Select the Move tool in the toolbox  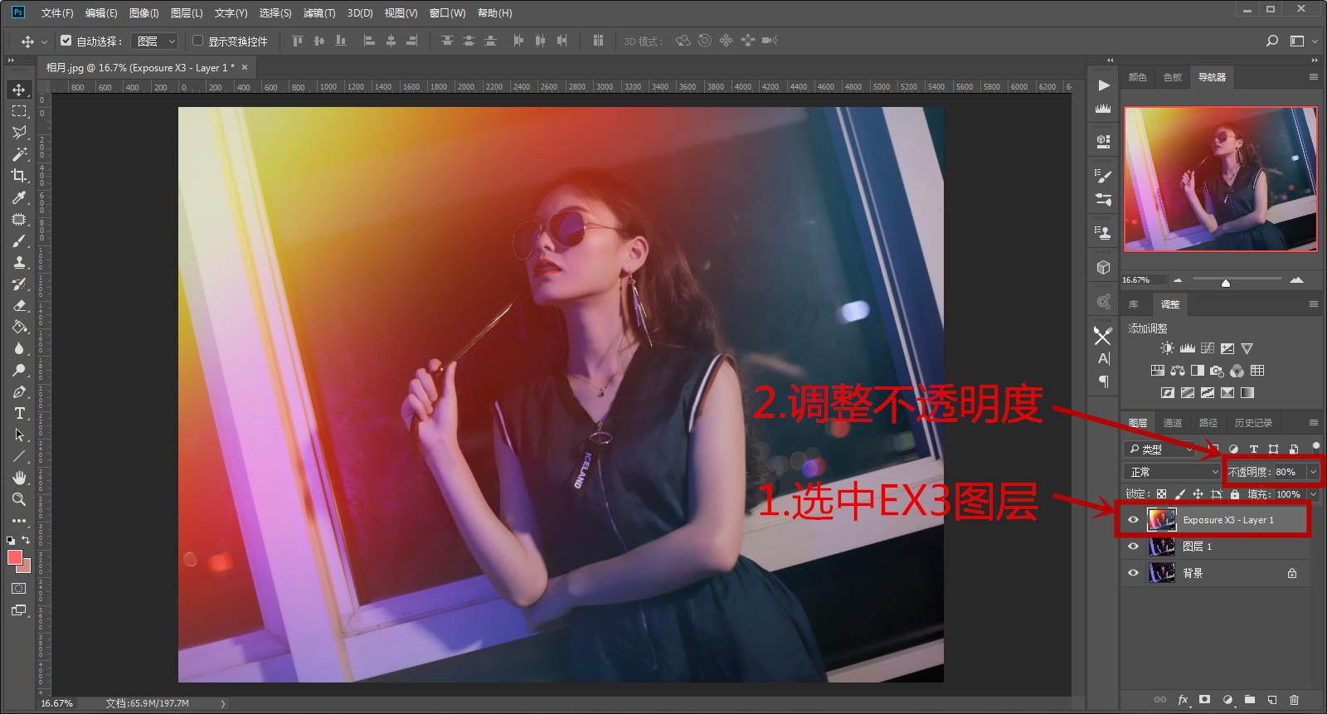pyautogui.click(x=19, y=90)
